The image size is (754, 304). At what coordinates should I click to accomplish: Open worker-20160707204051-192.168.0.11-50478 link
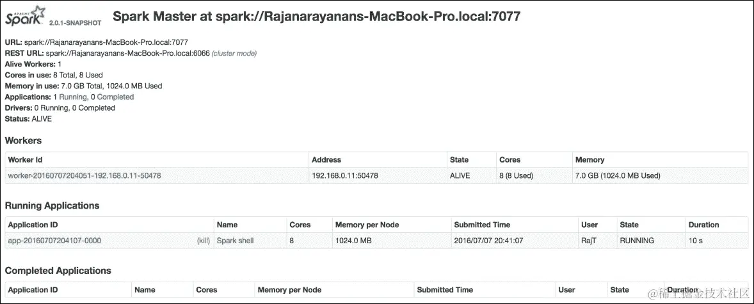pyautogui.click(x=84, y=175)
